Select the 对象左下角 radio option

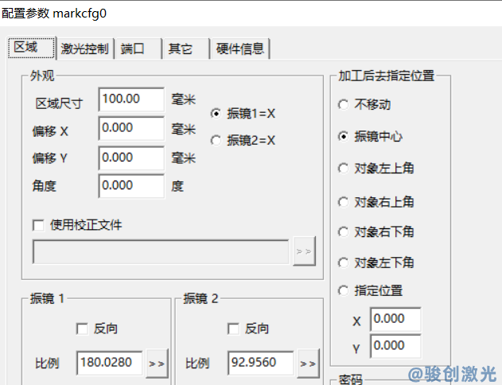click(343, 262)
